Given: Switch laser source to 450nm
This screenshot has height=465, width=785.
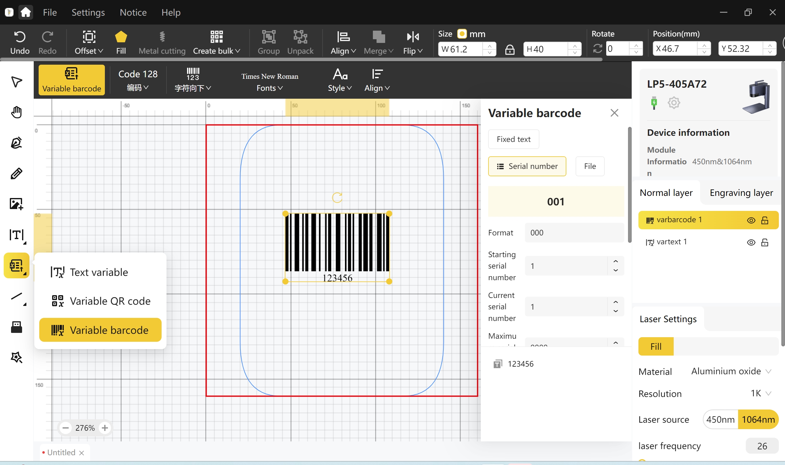Looking at the screenshot, I should [x=720, y=419].
